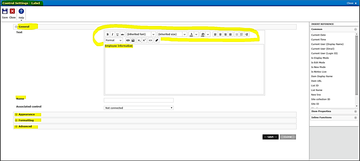Select Item URL reference
The height and width of the screenshot is (161, 360).
[316, 81]
